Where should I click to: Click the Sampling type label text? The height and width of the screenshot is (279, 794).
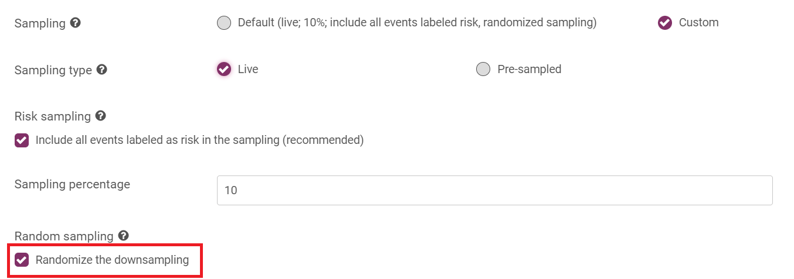53,70
